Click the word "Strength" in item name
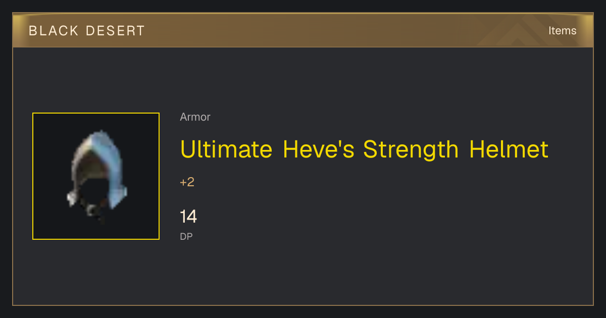Image resolution: width=606 pixels, height=318 pixels. pos(411,149)
